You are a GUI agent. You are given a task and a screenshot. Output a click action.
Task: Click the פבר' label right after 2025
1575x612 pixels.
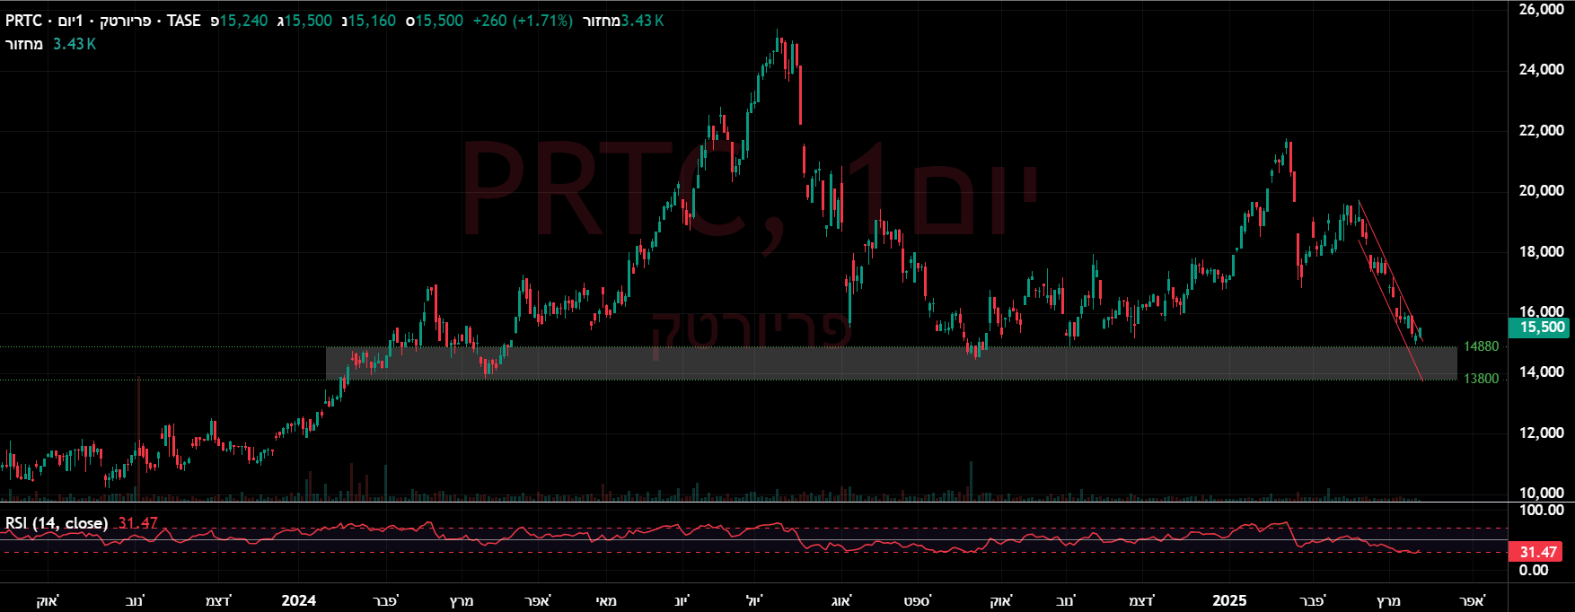pos(1312,600)
